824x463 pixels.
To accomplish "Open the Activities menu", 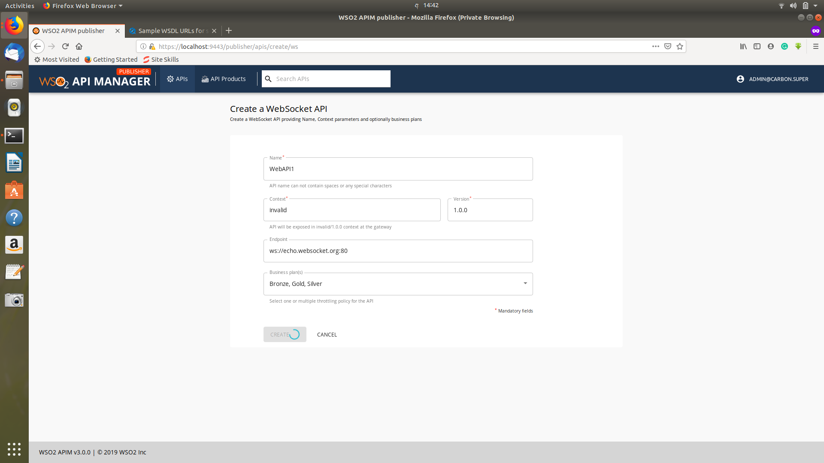I will click(20, 6).
